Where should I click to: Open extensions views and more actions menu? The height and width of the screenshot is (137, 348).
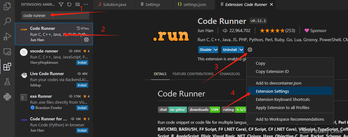pyautogui.click(x=86, y=4)
